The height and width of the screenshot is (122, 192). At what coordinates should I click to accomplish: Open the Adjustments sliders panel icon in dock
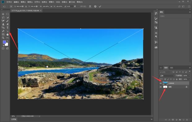pos(156,22)
